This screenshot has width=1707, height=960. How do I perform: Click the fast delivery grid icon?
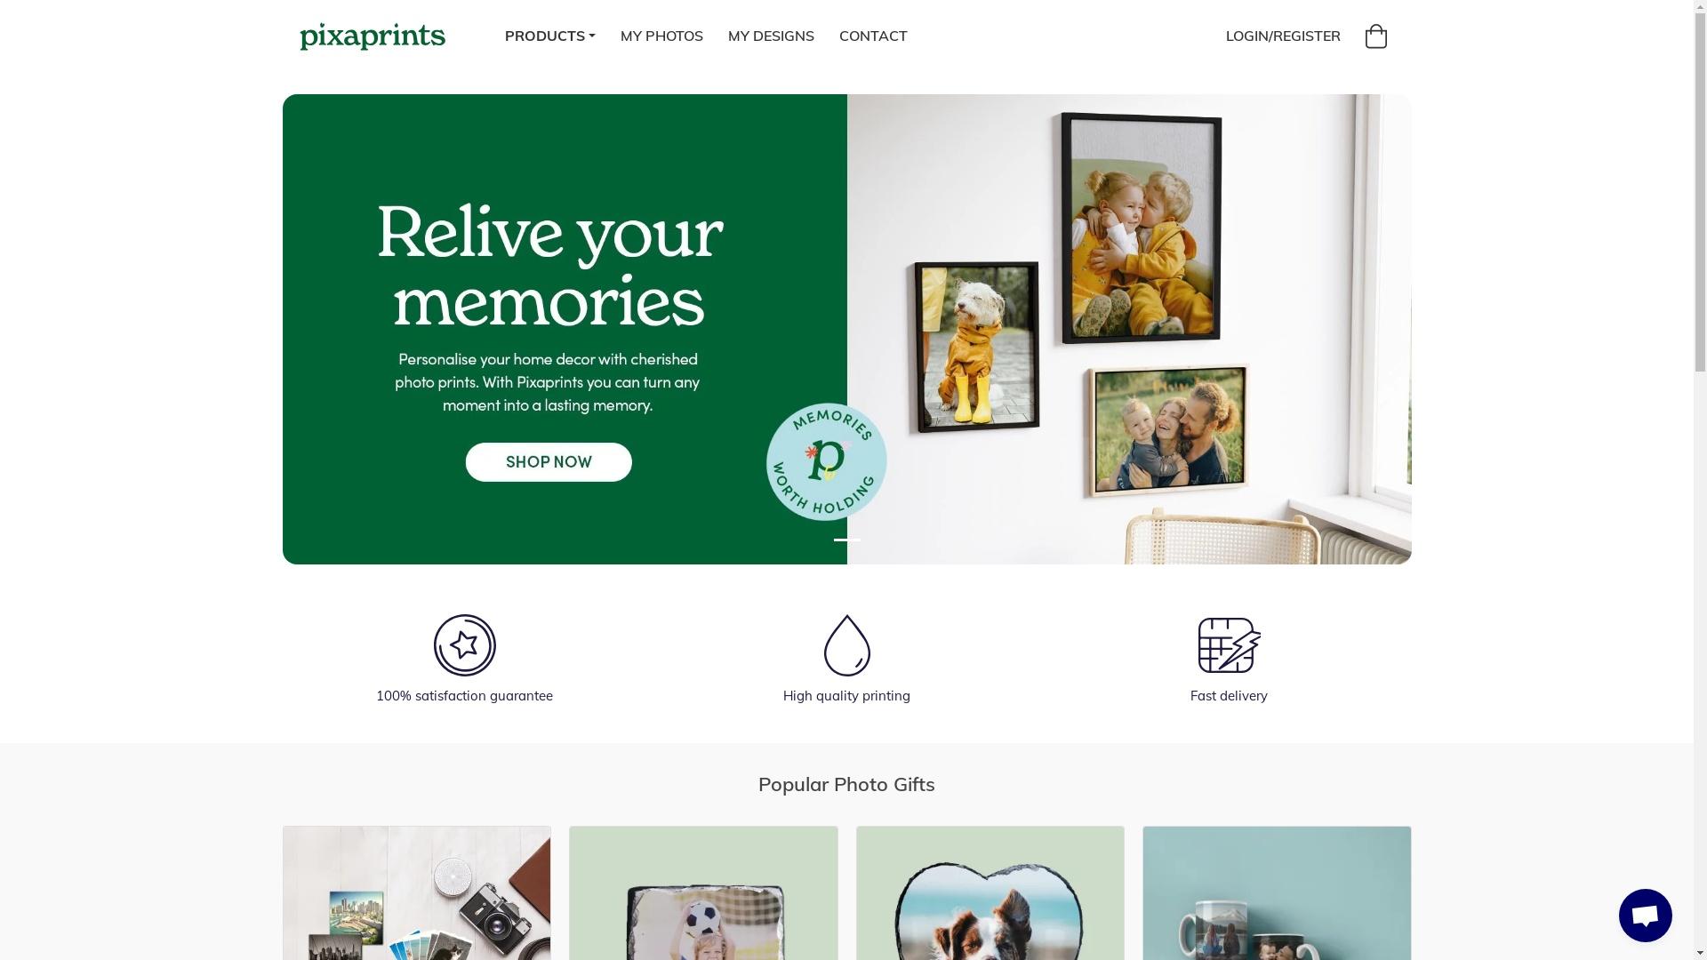(1229, 644)
